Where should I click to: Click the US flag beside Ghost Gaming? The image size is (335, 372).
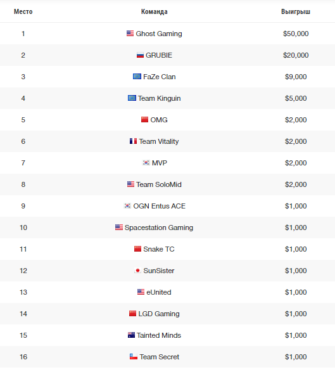click(130, 34)
